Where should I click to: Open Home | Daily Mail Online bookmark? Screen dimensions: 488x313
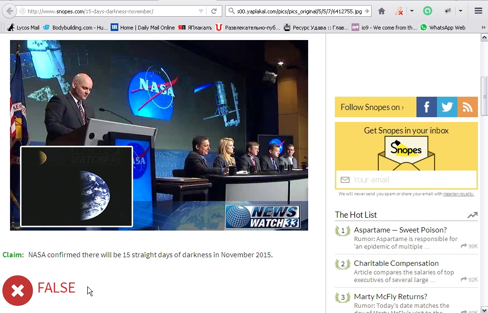coord(143,28)
